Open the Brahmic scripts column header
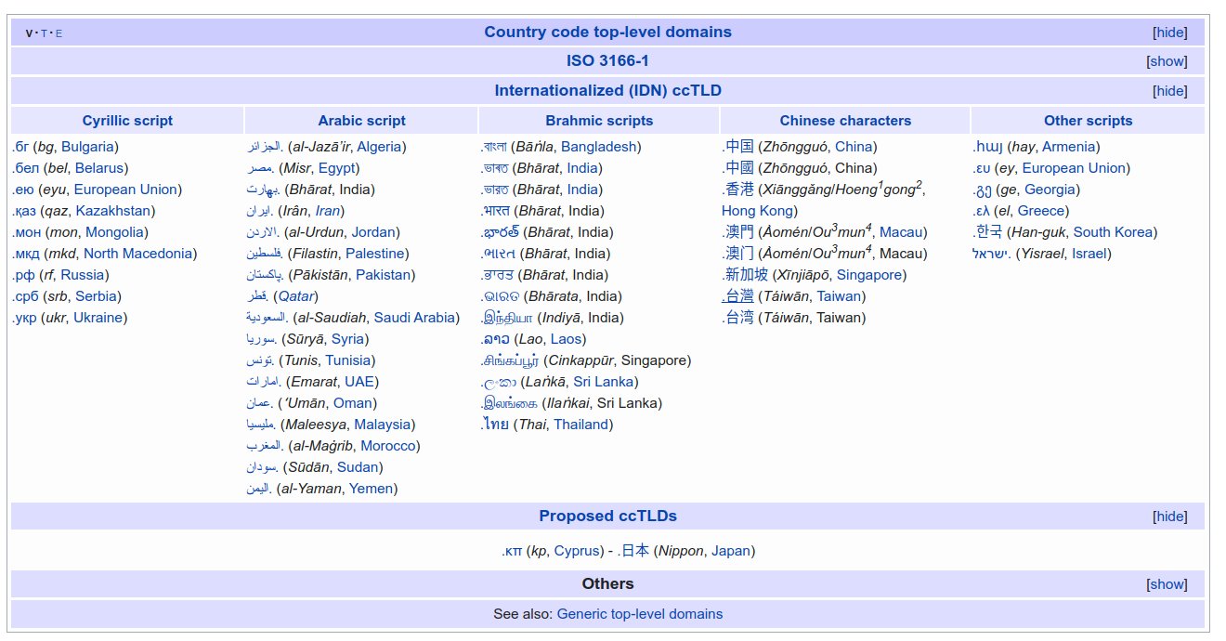Screen dimensions: 1226x641 point(599,121)
